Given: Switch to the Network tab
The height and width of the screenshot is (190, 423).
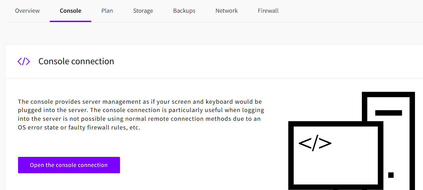Looking at the screenshot, I should [x=227, y=11].
